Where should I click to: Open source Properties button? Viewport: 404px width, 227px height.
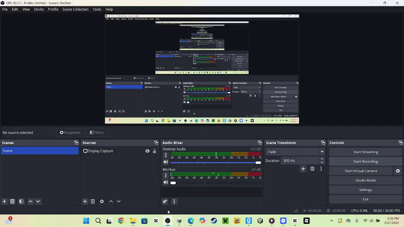70,132
